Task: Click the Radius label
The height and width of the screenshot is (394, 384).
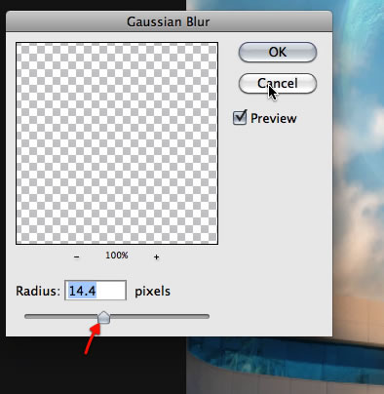Action: pos(38,291)
